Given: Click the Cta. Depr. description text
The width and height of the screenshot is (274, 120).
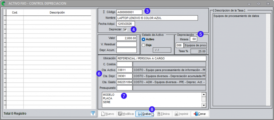Looking at the screenshot, I should [169, 76].
